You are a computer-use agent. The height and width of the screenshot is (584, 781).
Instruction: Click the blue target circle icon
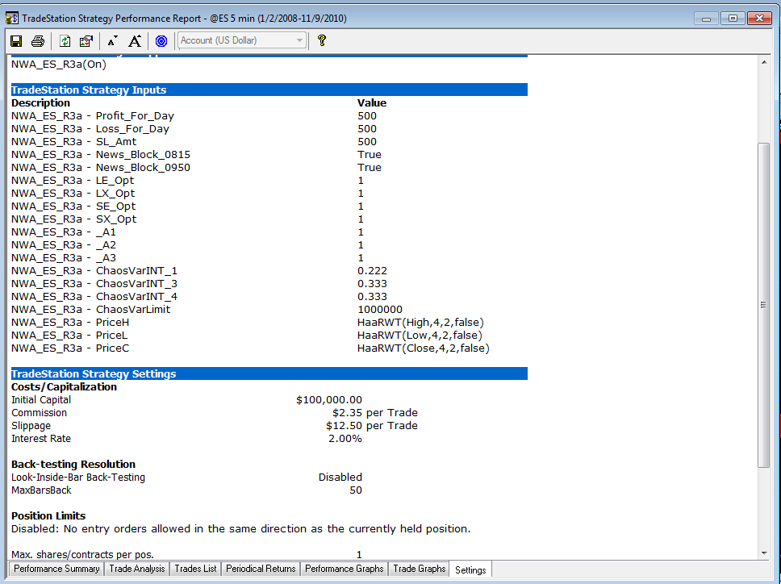(x=161, y=41)
